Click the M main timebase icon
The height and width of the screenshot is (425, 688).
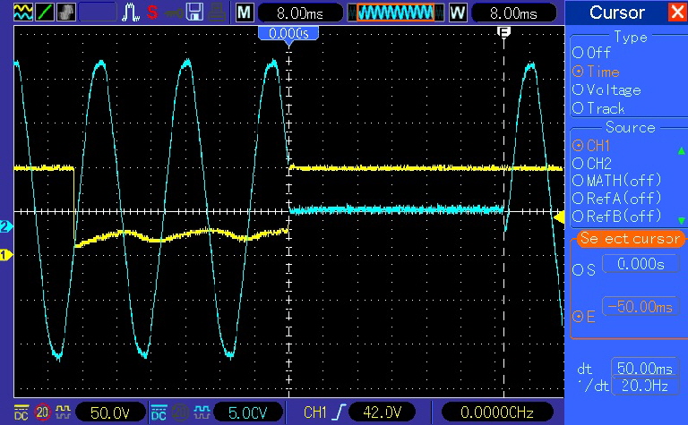245,13
